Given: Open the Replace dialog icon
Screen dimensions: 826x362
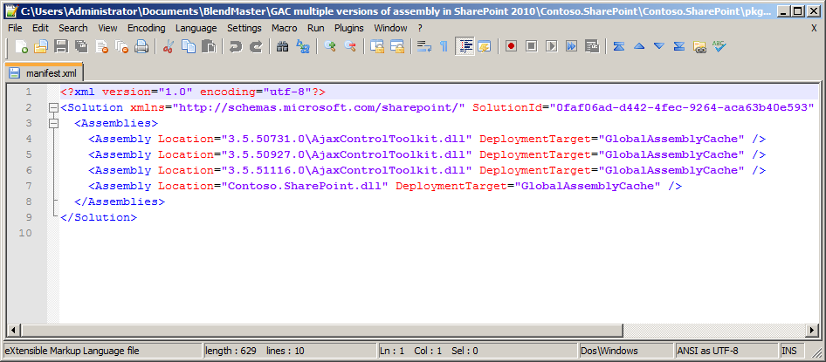Looking at the screenshot, I should [x=303, y=47].
